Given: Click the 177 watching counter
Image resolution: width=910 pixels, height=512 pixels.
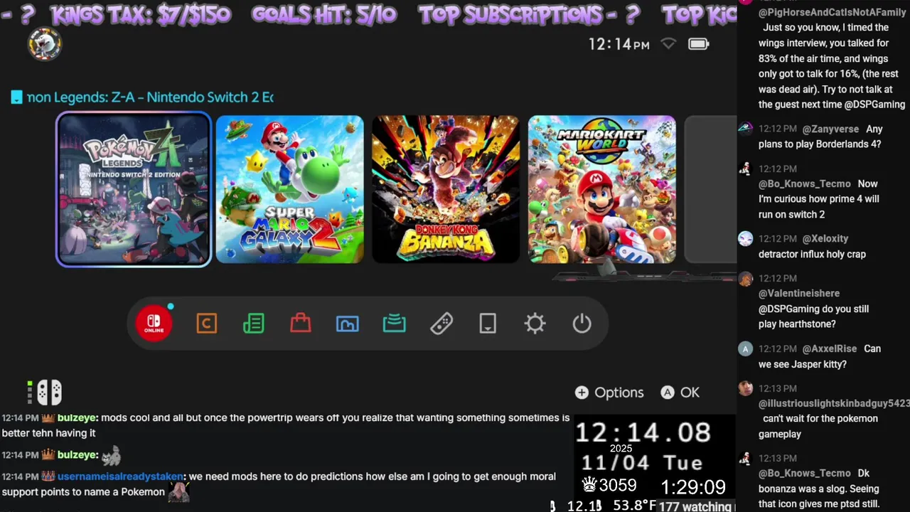Looking at the screenshot, I should pyautogui.click(x=695, y=506).
